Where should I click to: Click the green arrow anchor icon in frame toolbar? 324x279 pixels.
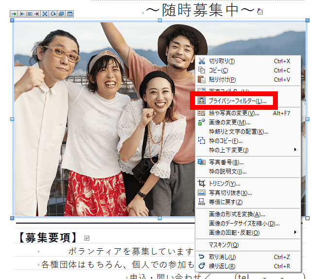[14, 14]
